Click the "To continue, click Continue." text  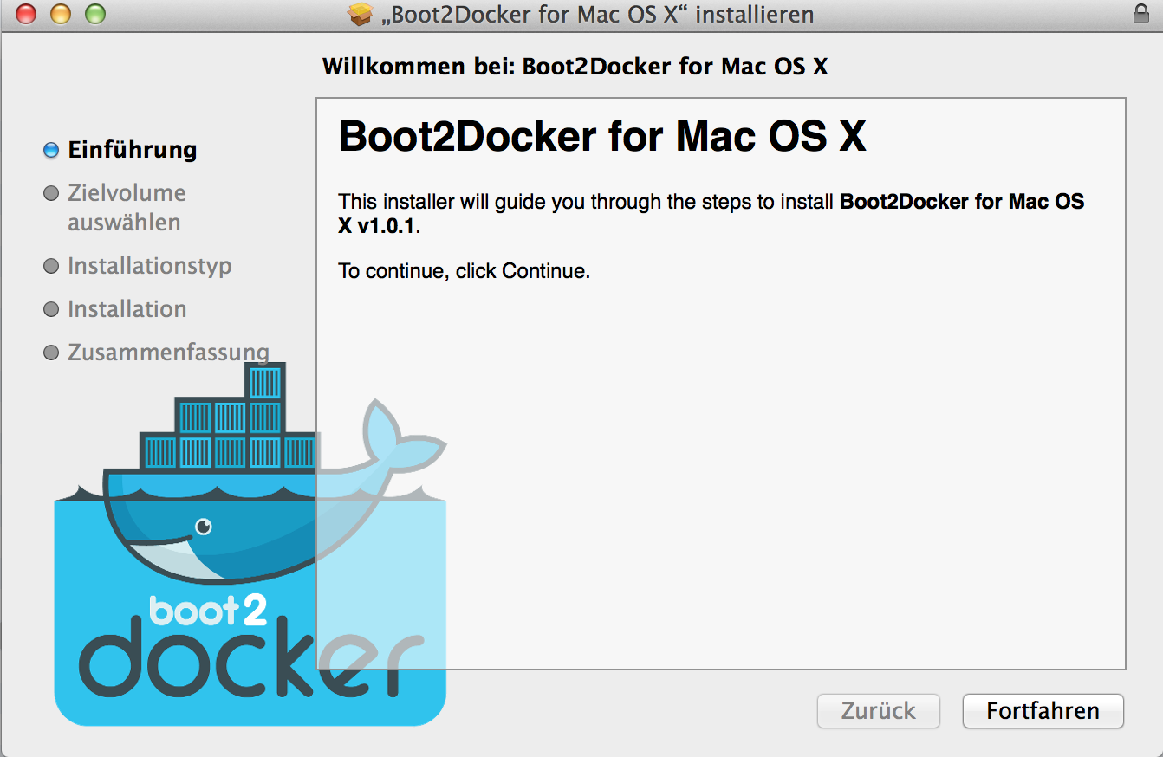464,271
